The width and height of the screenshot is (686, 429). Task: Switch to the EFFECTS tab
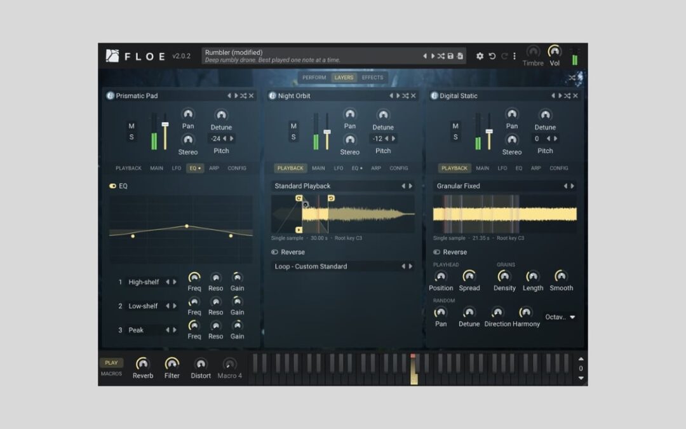coord(372,78)
